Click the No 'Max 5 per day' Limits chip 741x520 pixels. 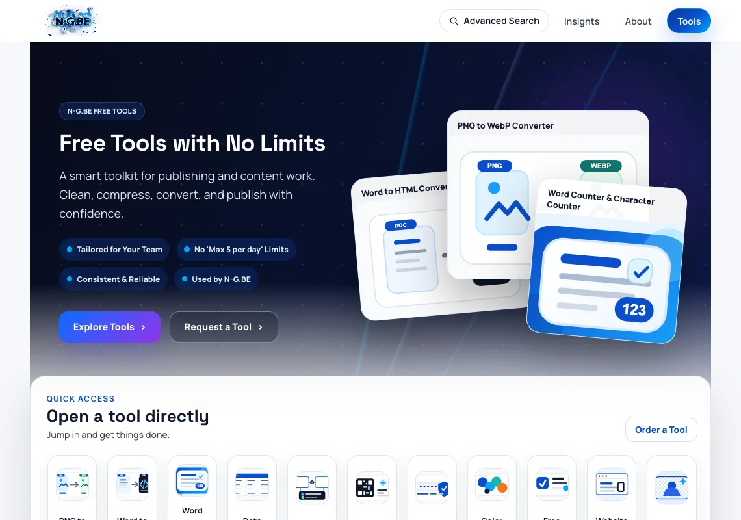237,249
